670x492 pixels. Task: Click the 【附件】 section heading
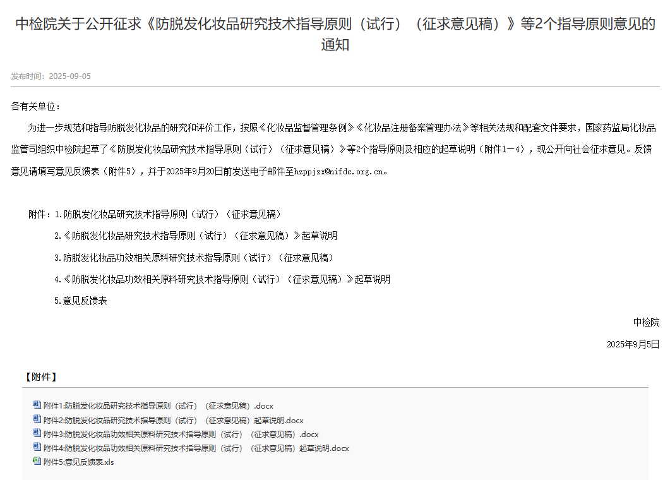pyautogui.click(x=41, y=377)
